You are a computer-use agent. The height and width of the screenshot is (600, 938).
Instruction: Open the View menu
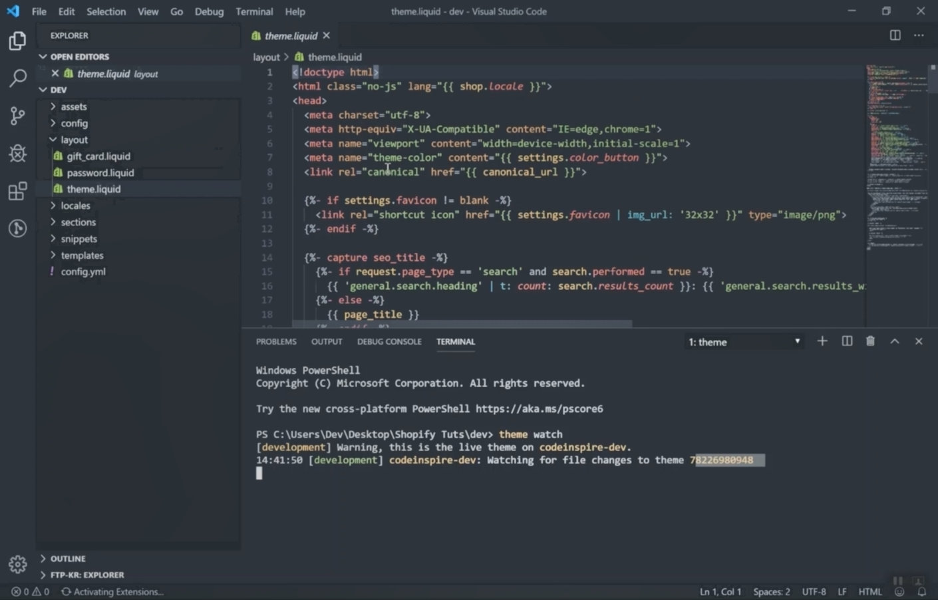pos(148,11)
